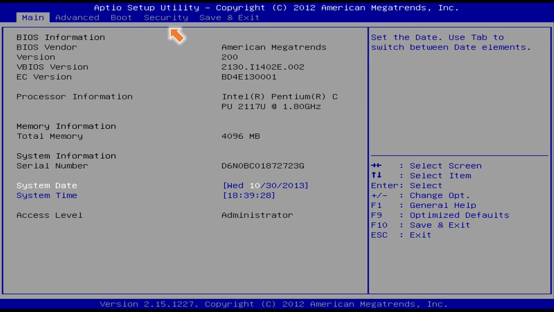Open the Advanced tab
This screenshot has height=312, width=554.
coord(77,17)
